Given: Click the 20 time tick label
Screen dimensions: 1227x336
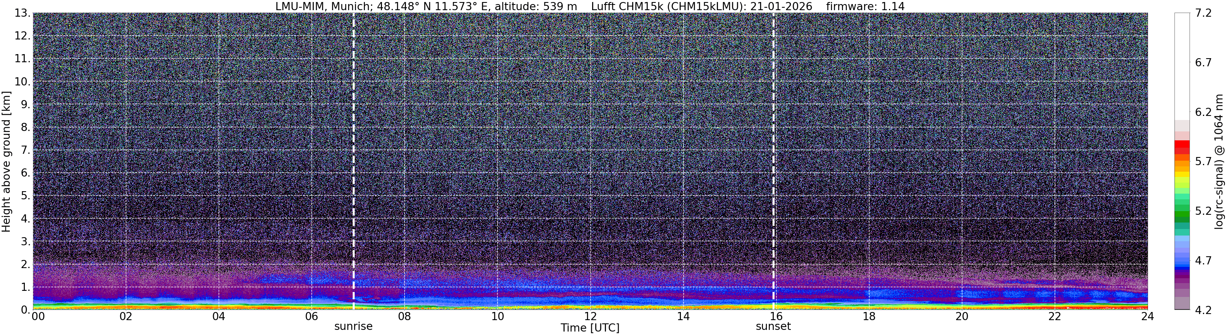Looking at the screenshot, I should [x=962, y=316].
